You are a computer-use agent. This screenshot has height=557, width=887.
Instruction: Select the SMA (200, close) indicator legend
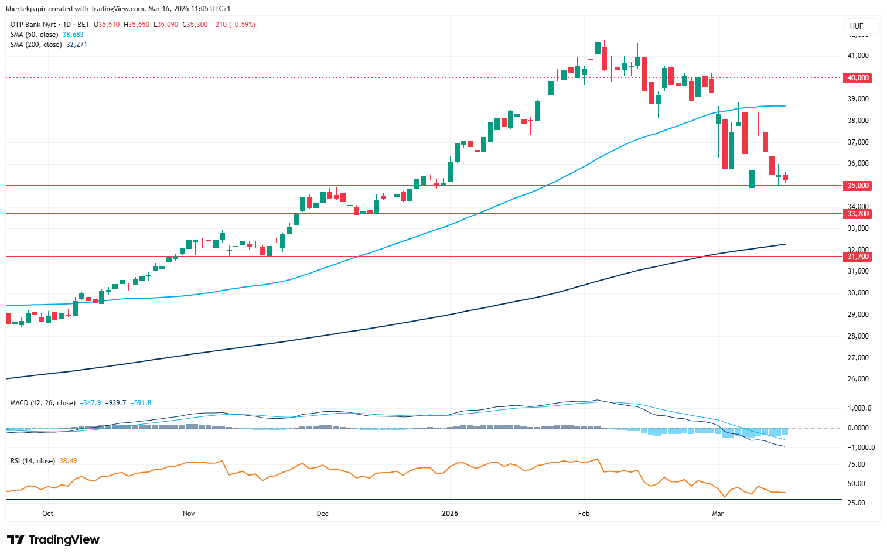click(x=36, y=45)
